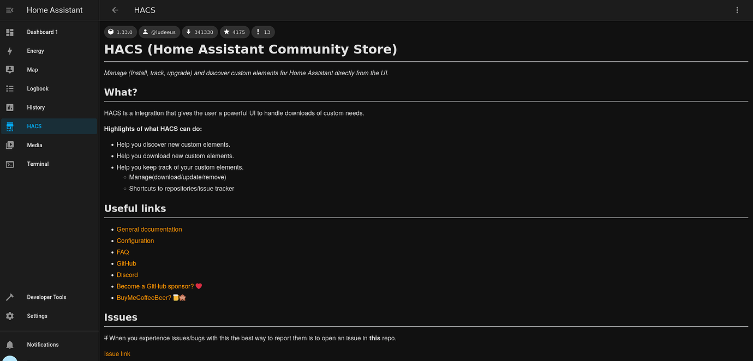
Task: Click the Terminal console icon
Action: [x=9, y=164]
